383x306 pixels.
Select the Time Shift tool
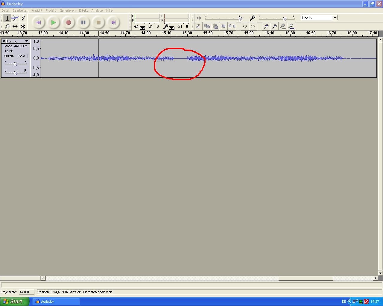[15, 26]
